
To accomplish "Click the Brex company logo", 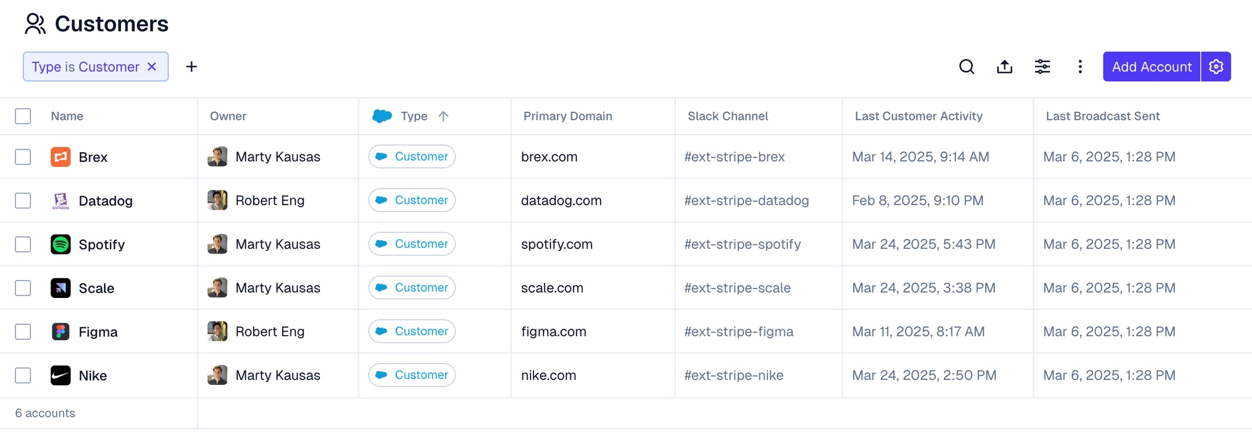I will coord(61,157).
